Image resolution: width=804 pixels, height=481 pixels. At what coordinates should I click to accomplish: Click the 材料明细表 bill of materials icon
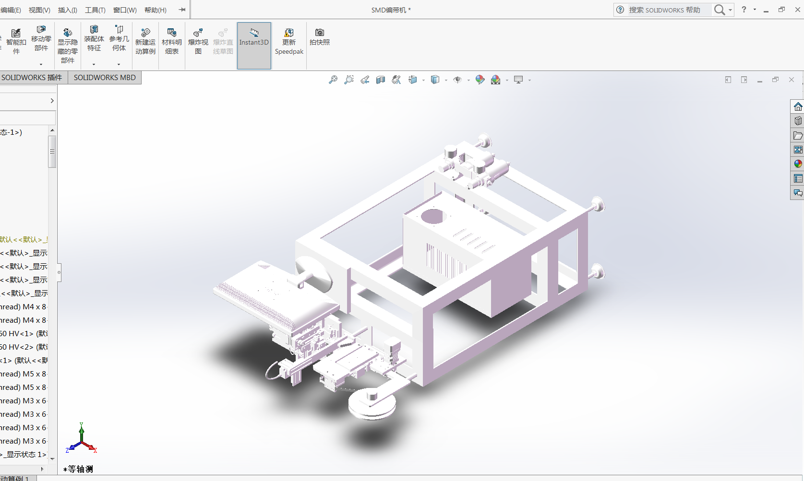click(x=172, y=42)
